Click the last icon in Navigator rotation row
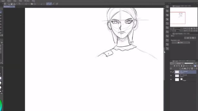The width and height of the screenshot is (198, 111). pos(197,31)
